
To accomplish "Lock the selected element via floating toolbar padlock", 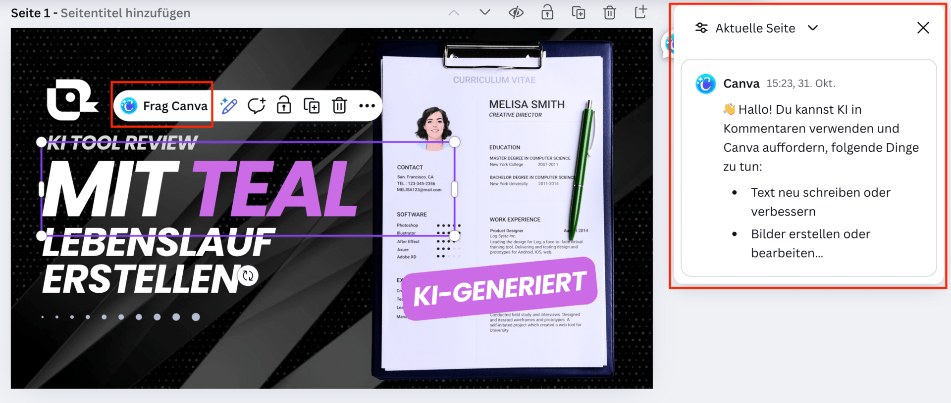I will coord(284,105).
